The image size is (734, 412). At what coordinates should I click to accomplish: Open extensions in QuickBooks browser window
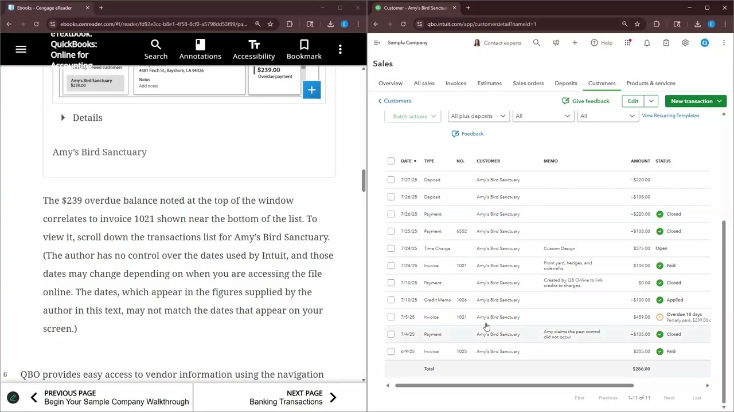tap(657, 24)
